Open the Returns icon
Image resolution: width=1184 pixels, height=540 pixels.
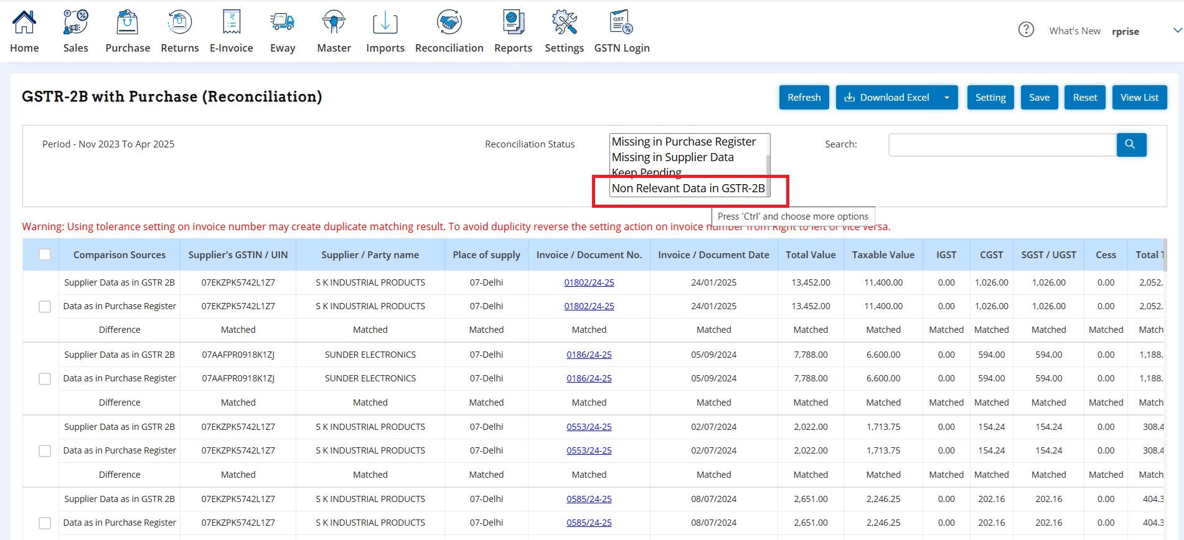tap(179, 22)
